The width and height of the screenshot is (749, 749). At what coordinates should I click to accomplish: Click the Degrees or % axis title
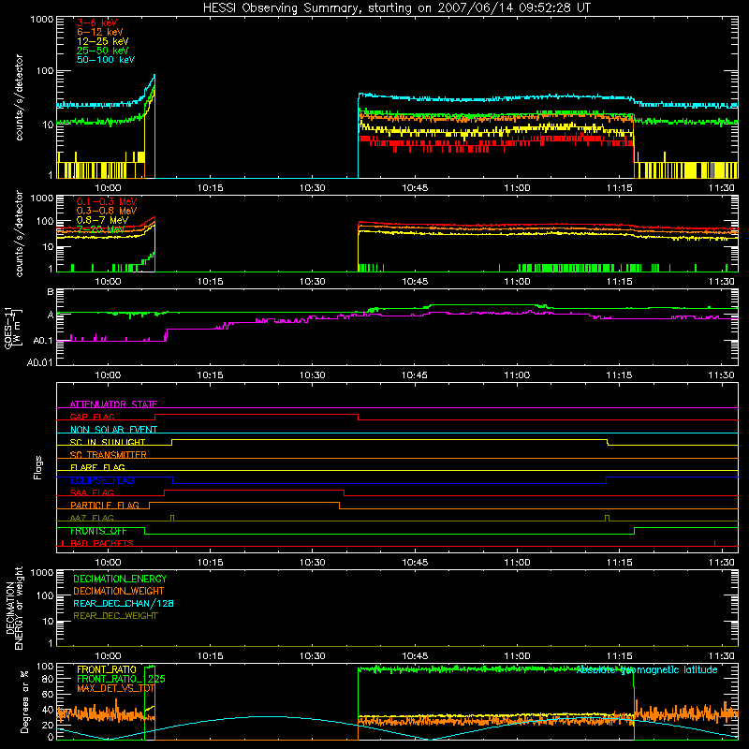coord(24,701)
